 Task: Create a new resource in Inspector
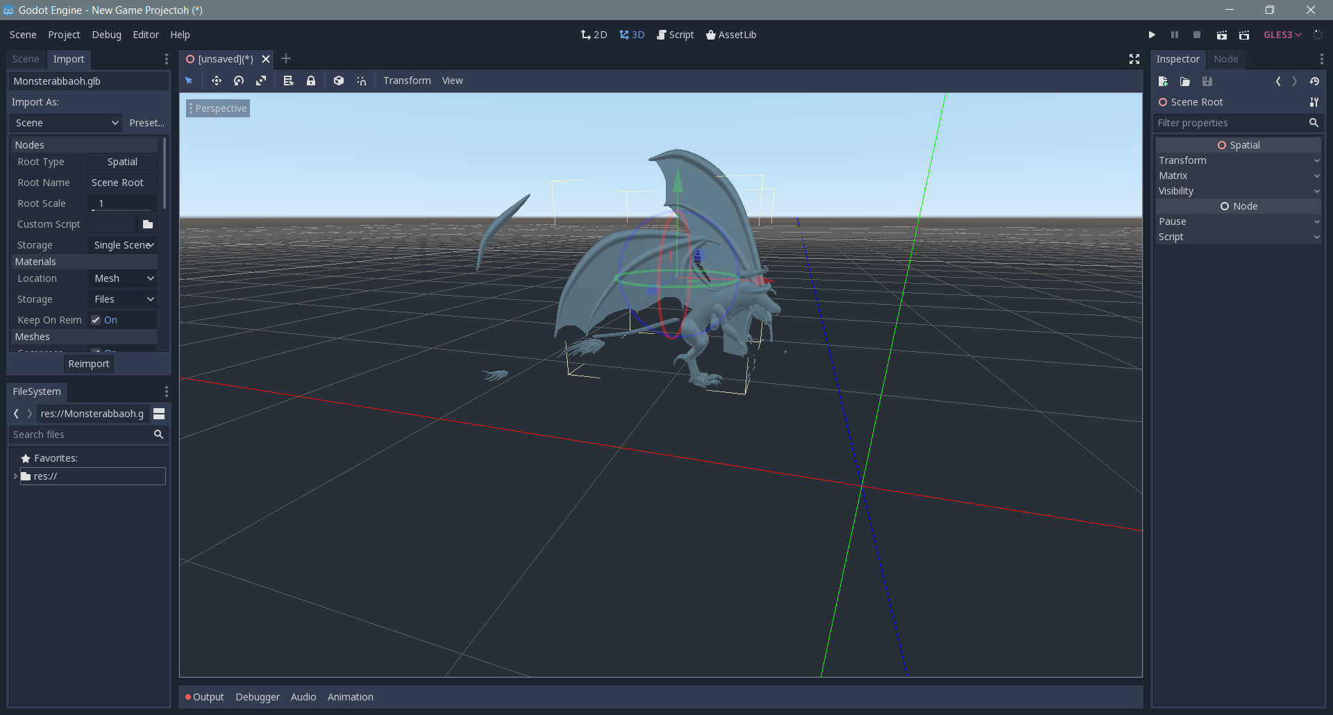click(x=1163, y=81)
